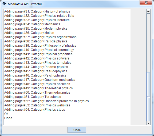Select line 'Category:Pseudophysics'
Screen dimensions: 154x136
point(36,71)
